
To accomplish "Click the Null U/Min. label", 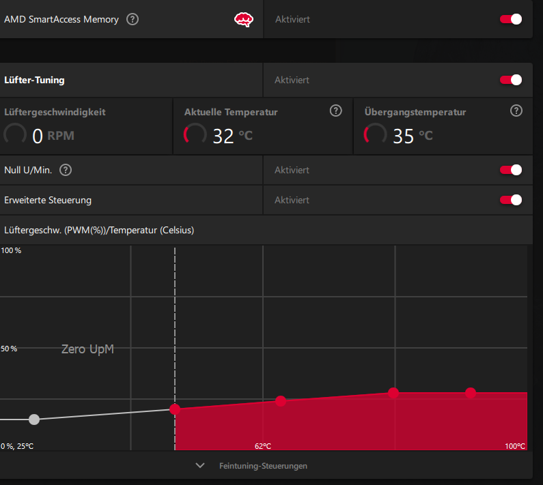I will [28, 171].
